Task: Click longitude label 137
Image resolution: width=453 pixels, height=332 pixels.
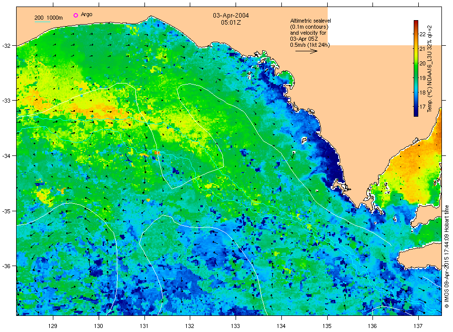Action: [418, 326]
